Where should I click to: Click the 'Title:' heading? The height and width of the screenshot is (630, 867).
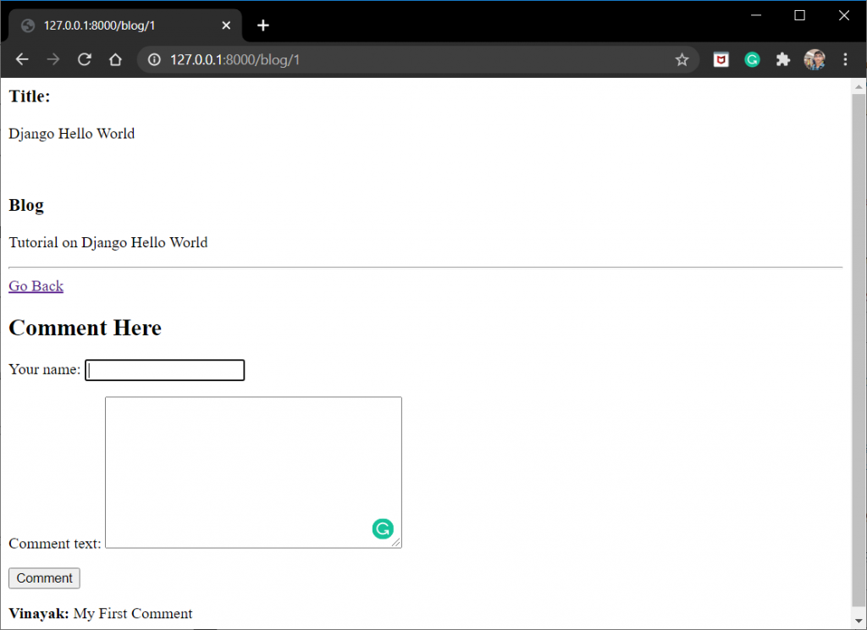click(x=30, y=97)
